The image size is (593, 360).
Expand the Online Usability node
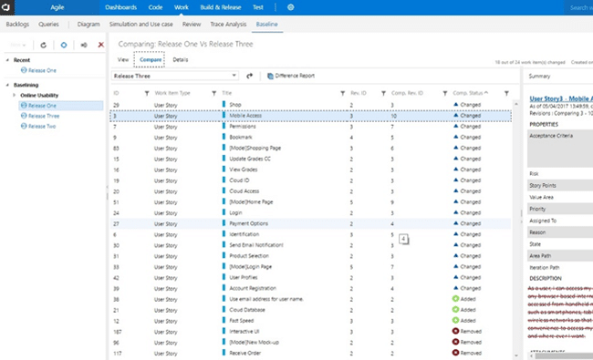[x=15, y=95]
